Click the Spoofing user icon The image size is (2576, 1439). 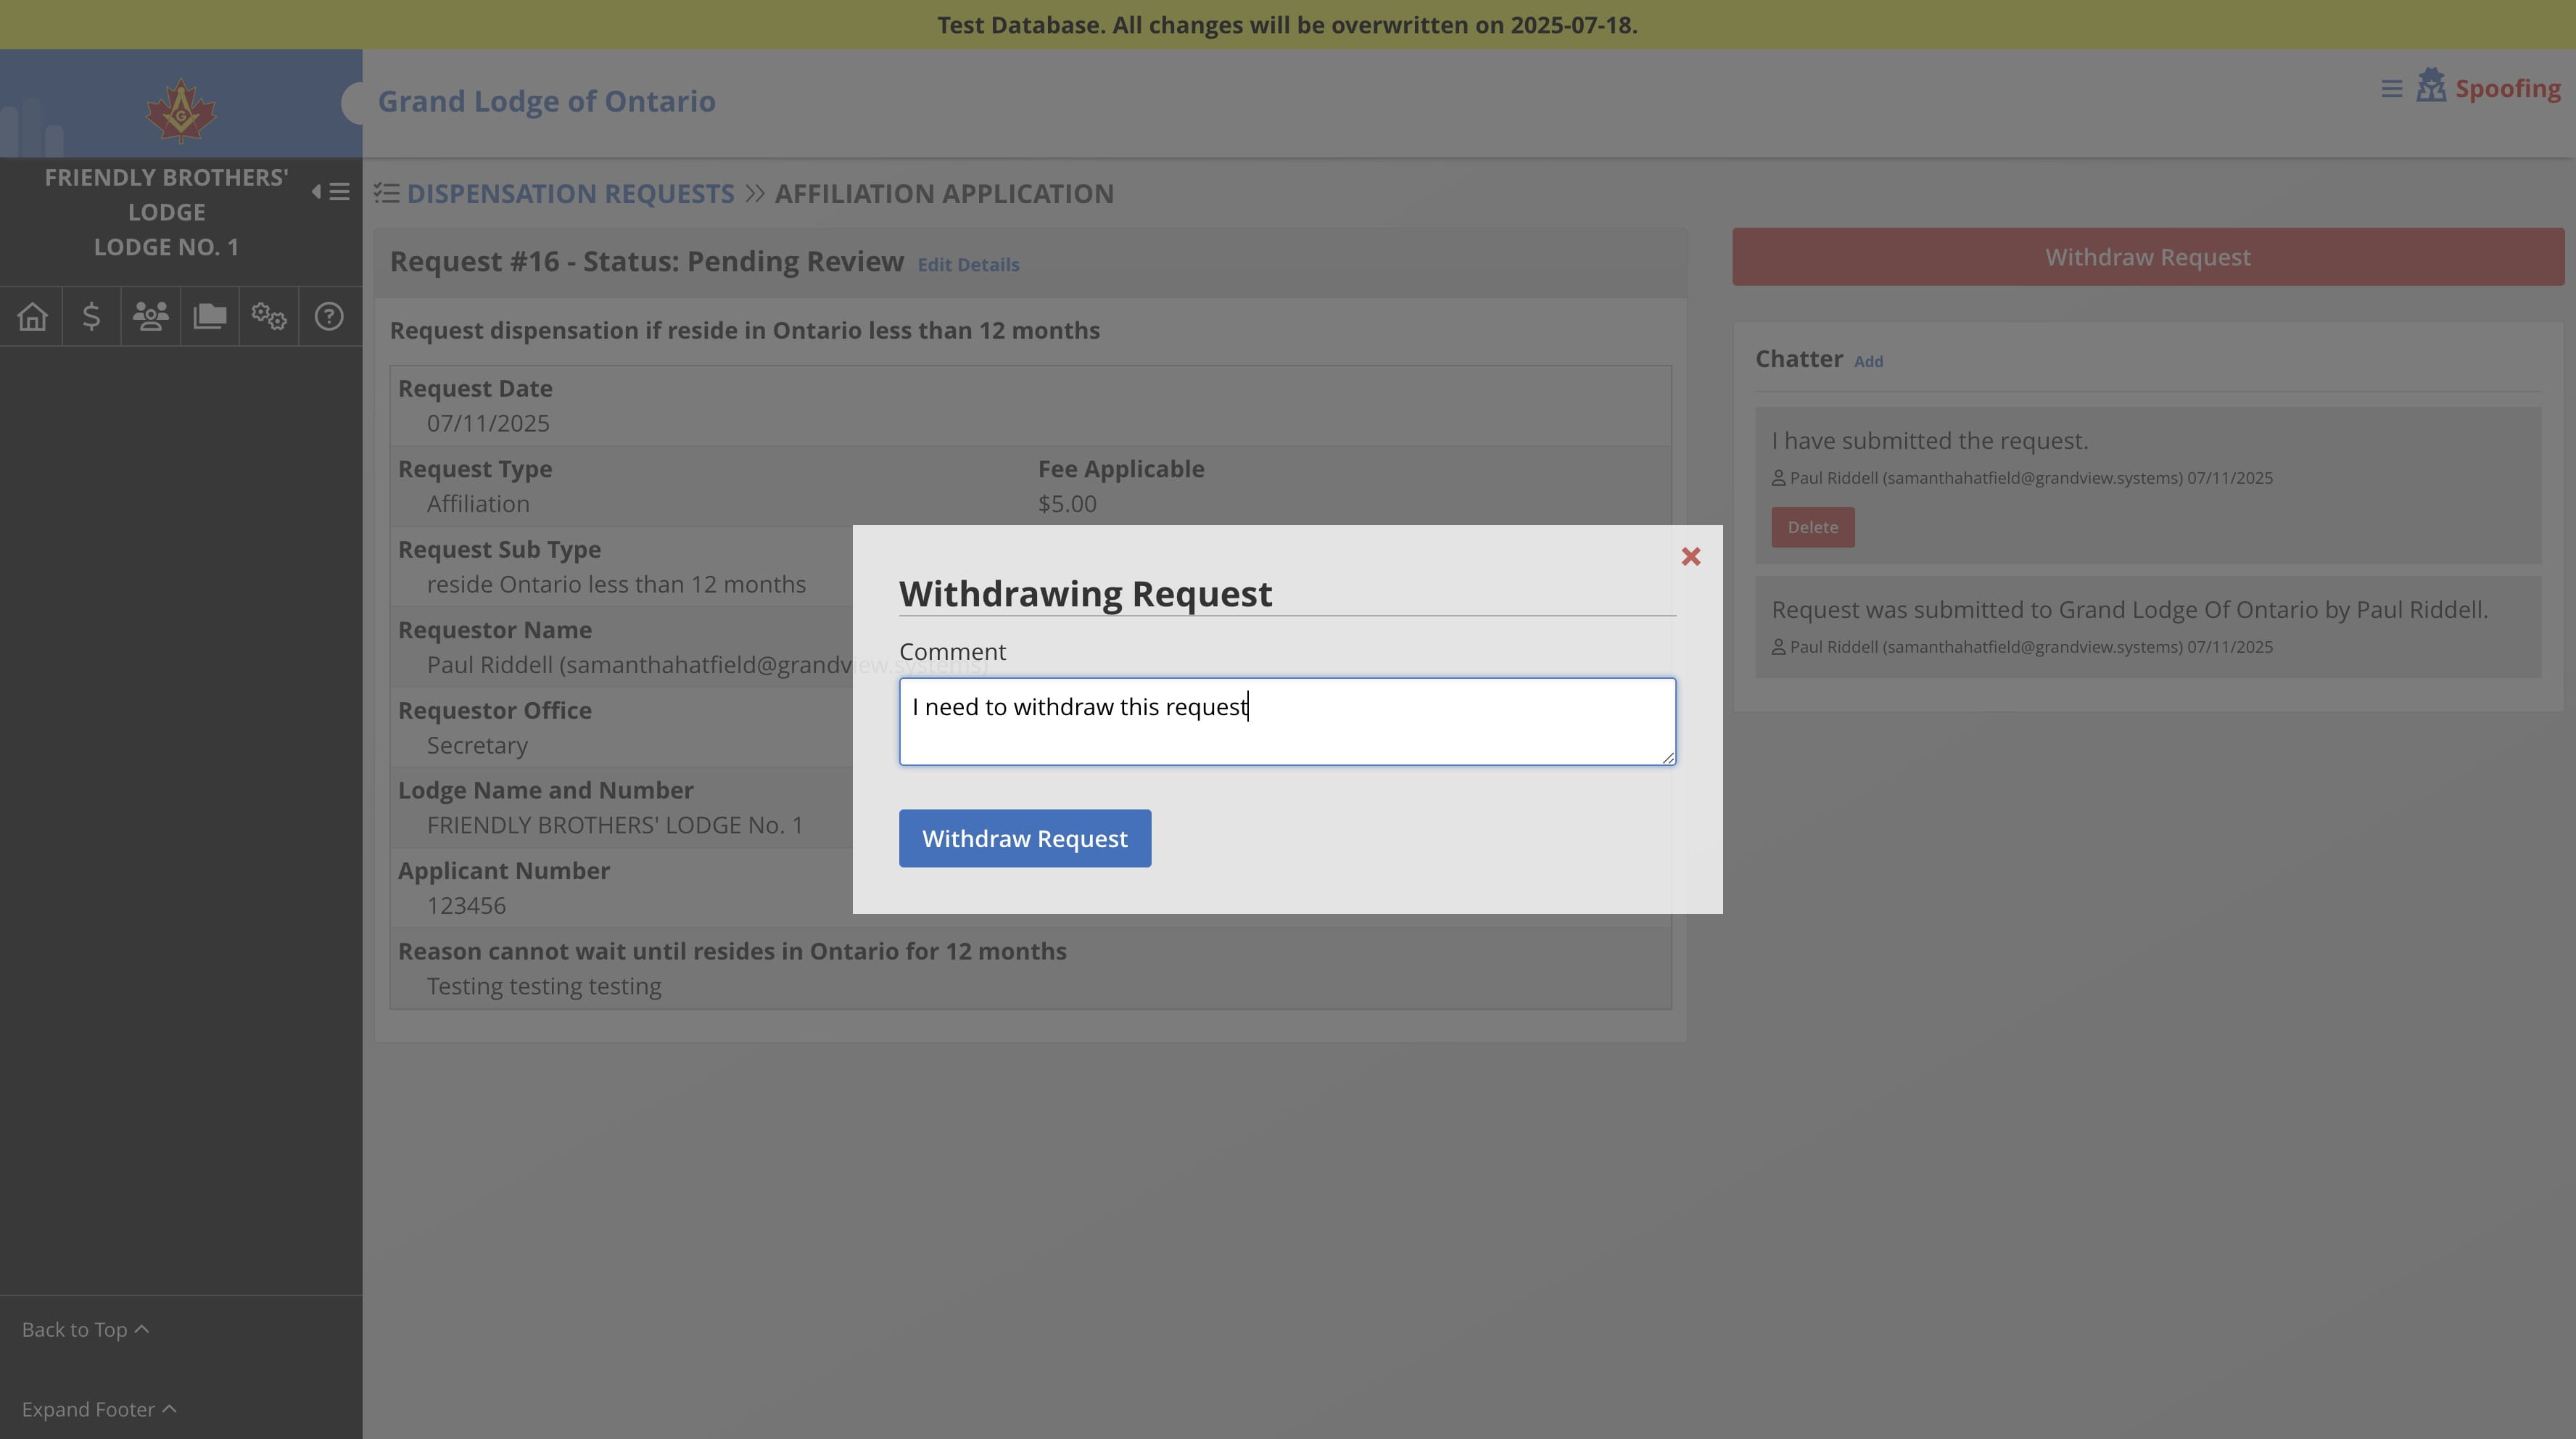click(x=2431, y=86)
